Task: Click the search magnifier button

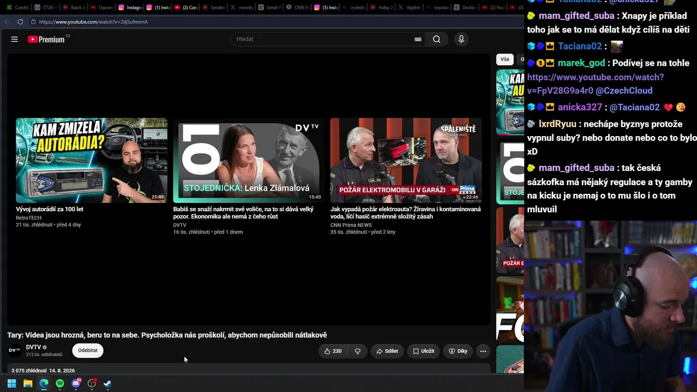Action: coord(437,39)
